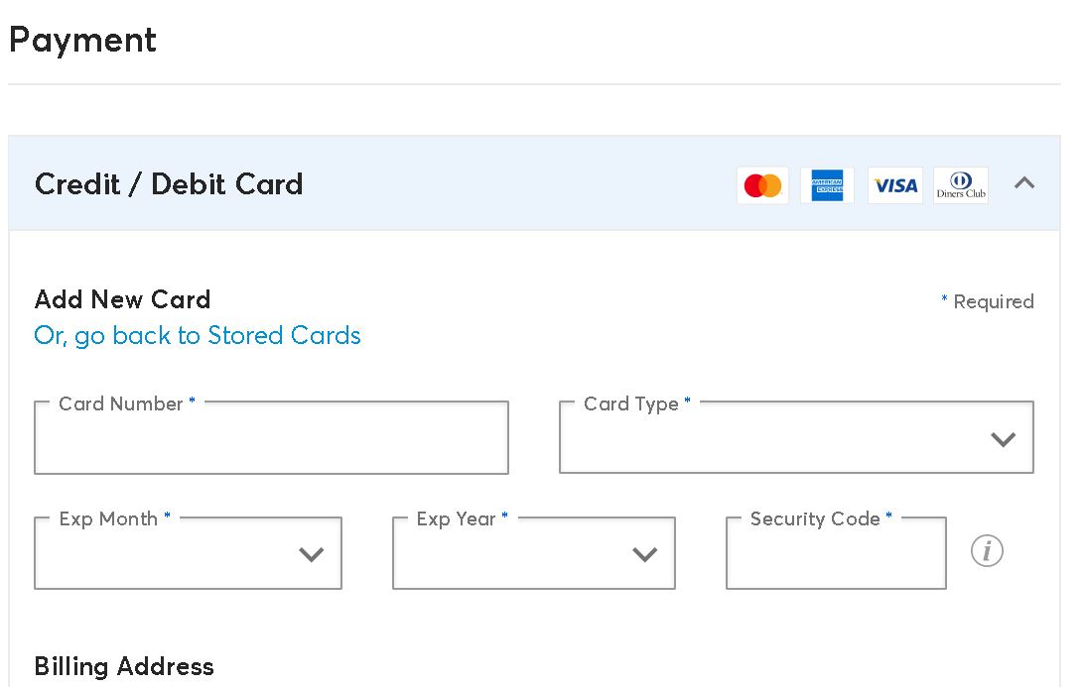Collapse the Credit / Debit Card section

point(1024,183)
